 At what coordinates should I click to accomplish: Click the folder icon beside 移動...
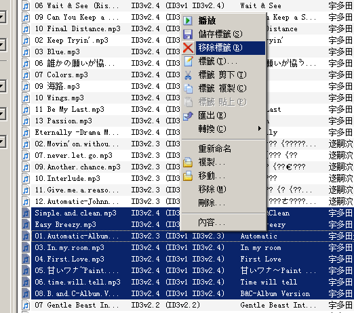point(188,175)
